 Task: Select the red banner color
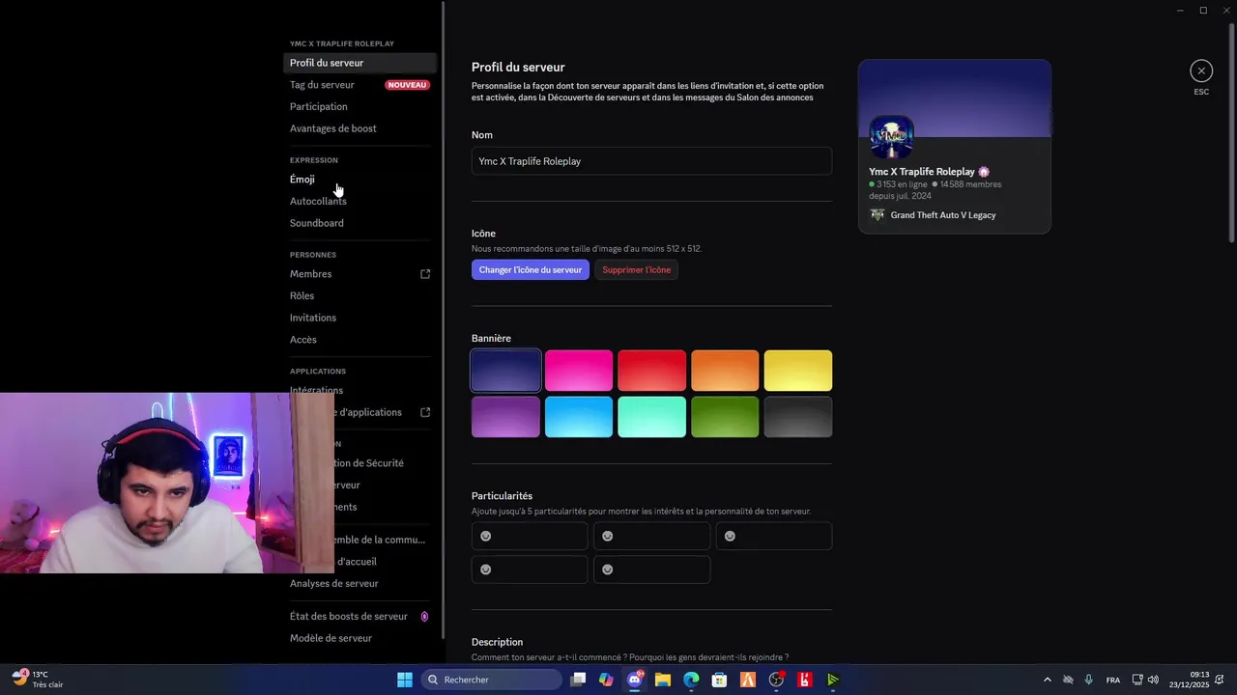pyautogui.click(x=652, y=371)
